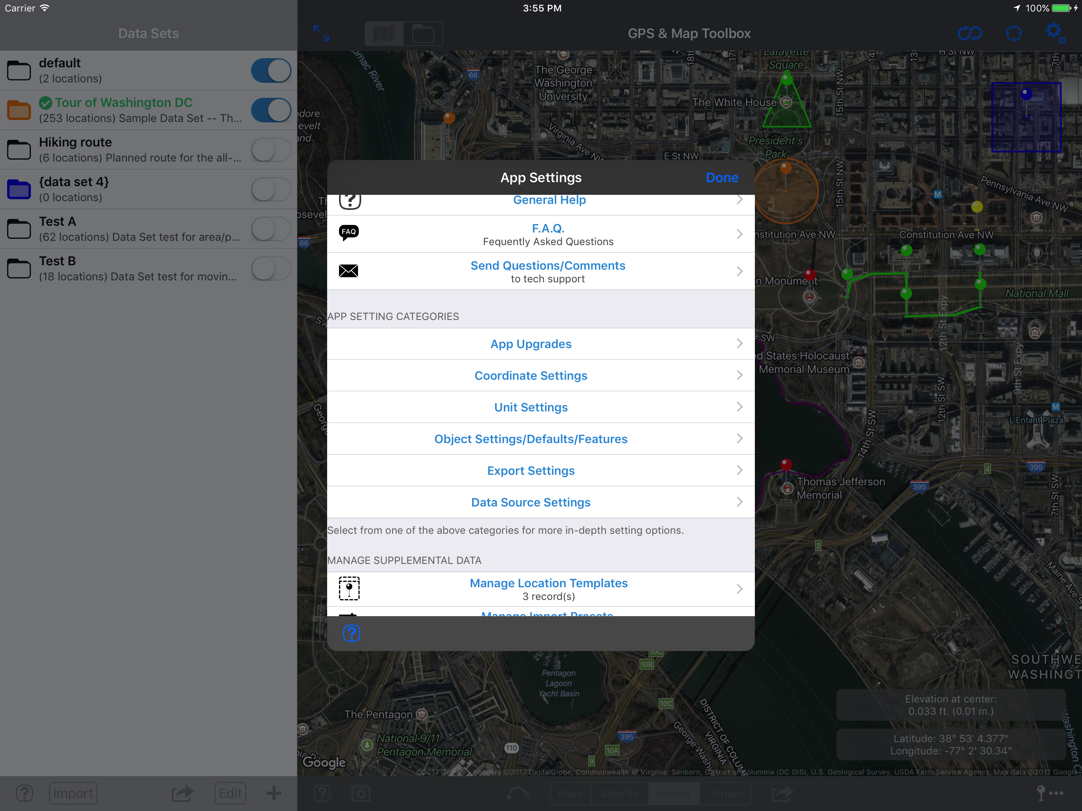The width and height of the screenshot is (1082, 811).
Task: Tap the default data set folder icon
Action: 19,70
